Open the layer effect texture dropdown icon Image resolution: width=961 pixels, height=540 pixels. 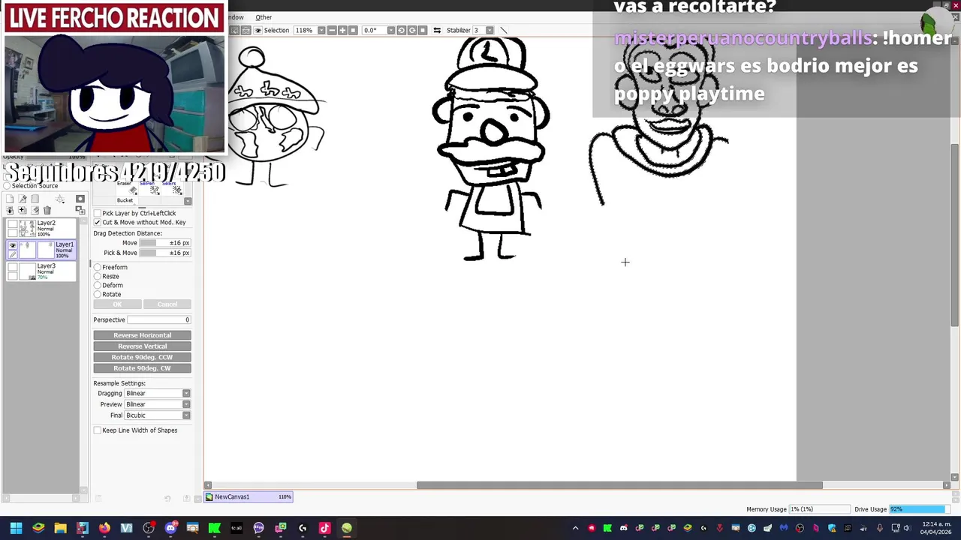[x=60, y=199]
